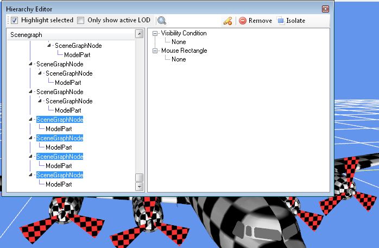
Task: Close the Hierarchy Editor window
Action: 325,9
